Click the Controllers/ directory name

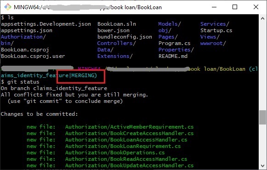click(116, 43)
